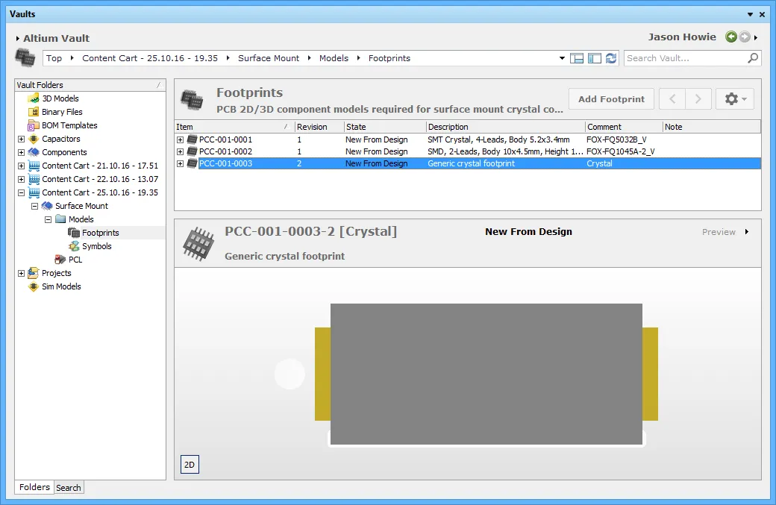Sort by the Description column header
This screenshot has width=776, height=505.
point(506,127)
